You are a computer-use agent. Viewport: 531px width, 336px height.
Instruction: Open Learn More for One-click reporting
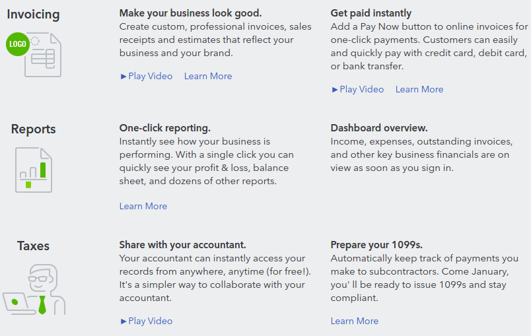(x=143, y=206)
